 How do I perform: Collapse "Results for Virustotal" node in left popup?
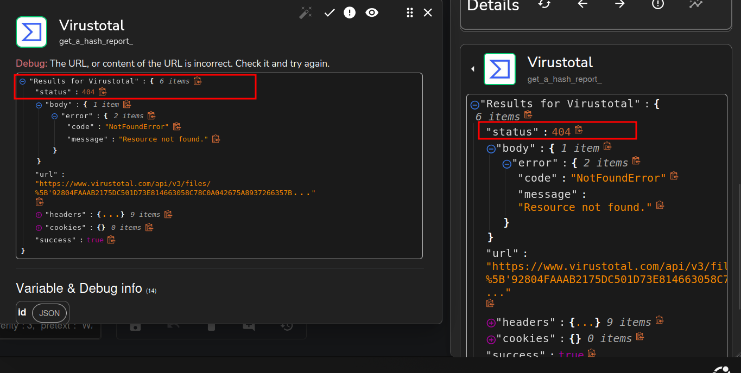pyautogui.click(x=23, y=81)
